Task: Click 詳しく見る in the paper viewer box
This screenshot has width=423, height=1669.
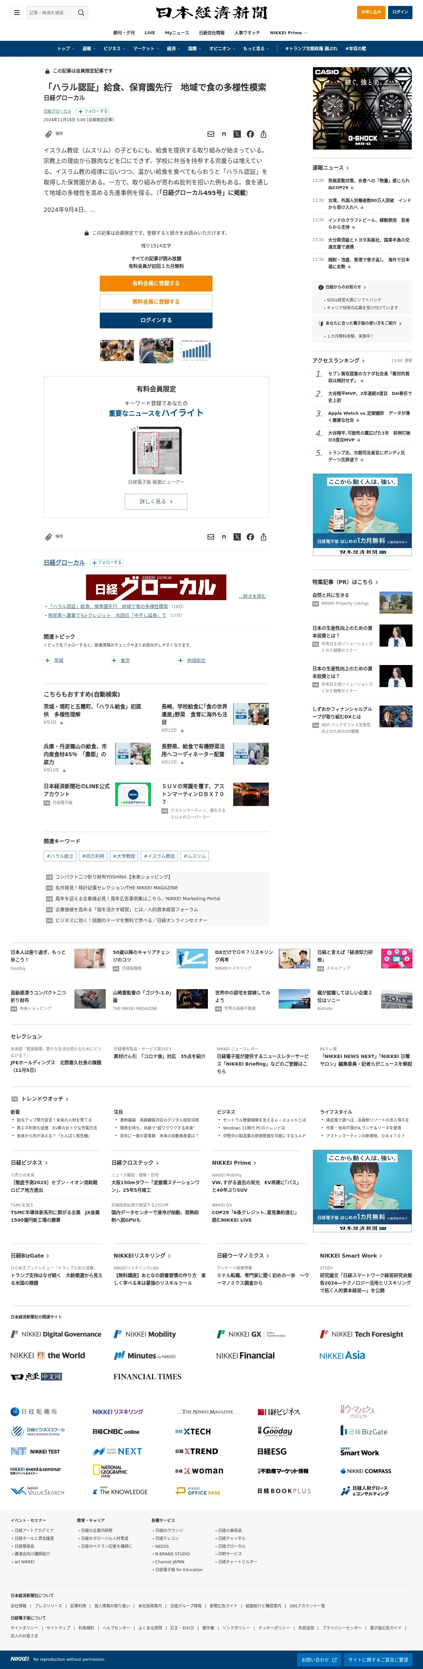Action: coord(156,501)
